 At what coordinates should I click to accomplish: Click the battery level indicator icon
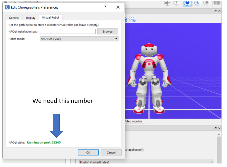pyautogui.click(x=217, y=3)
